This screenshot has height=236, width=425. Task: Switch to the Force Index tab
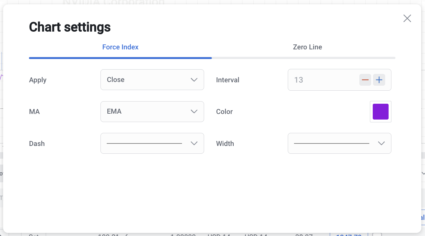click(x=120, y=47)
